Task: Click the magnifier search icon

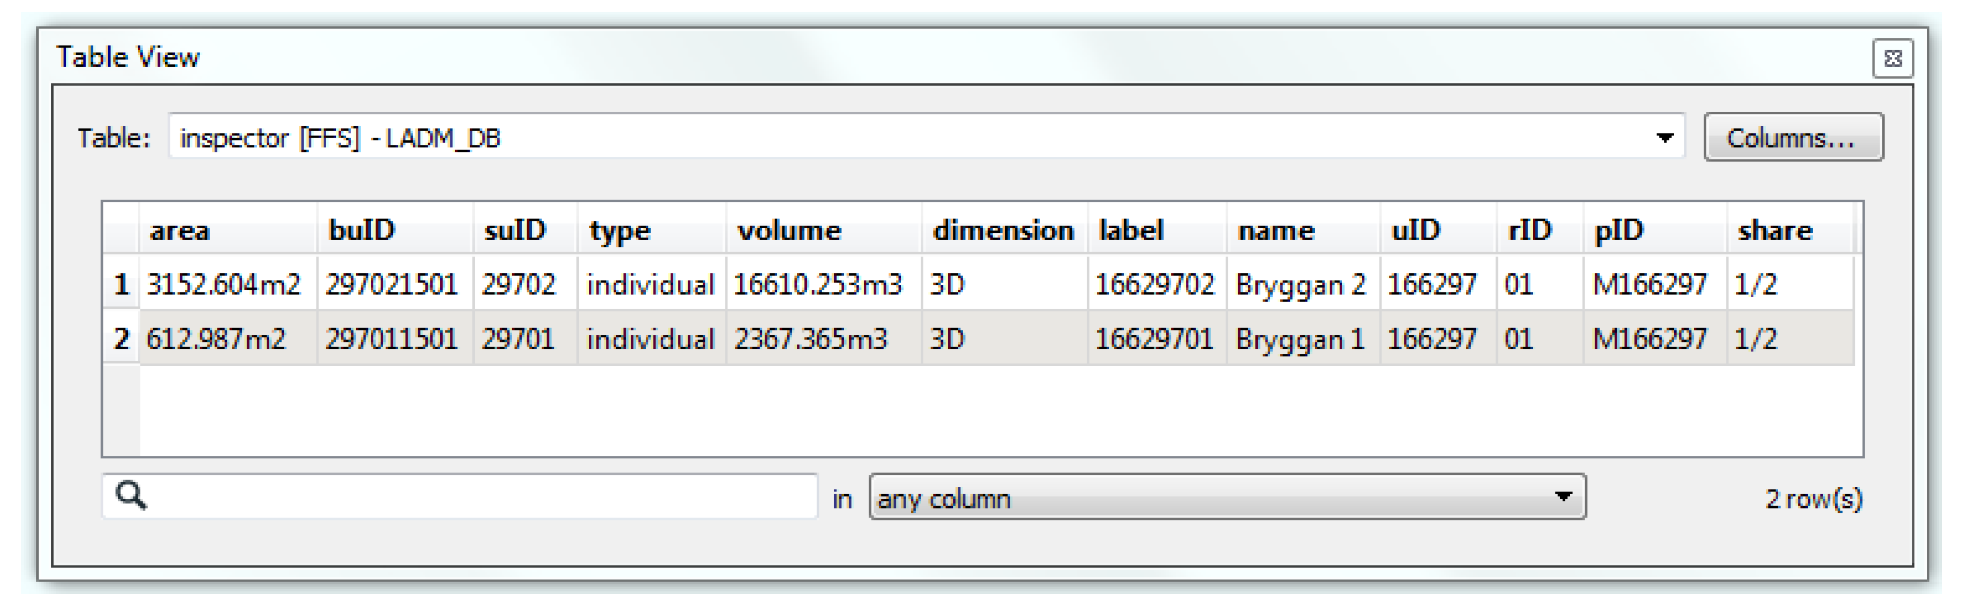Action: point(130,496)
